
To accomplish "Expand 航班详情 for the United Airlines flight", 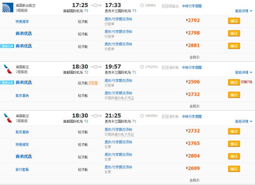I will pos(244,11).
